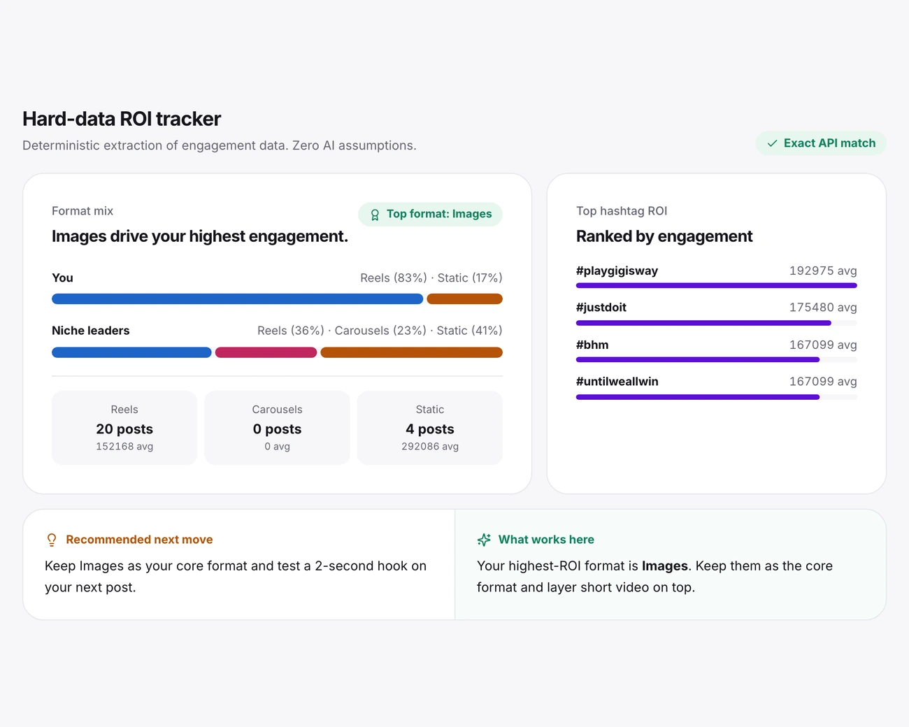Click the Reels (83%) · Static (17%) legend

tap(431, 278)
